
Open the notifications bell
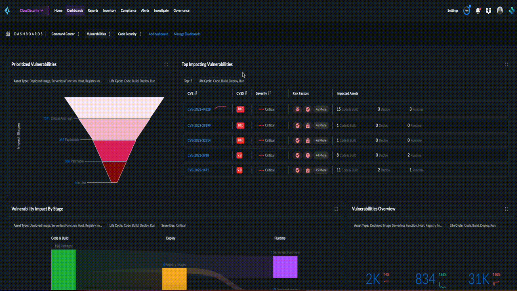(478, 11)
